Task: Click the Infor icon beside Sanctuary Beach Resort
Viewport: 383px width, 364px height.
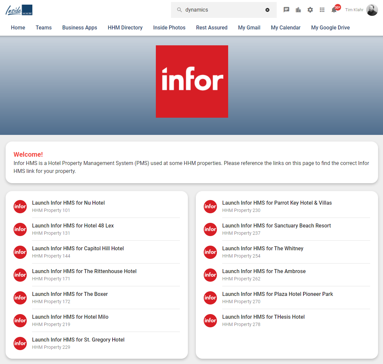Action: click(x=210, y=229)
